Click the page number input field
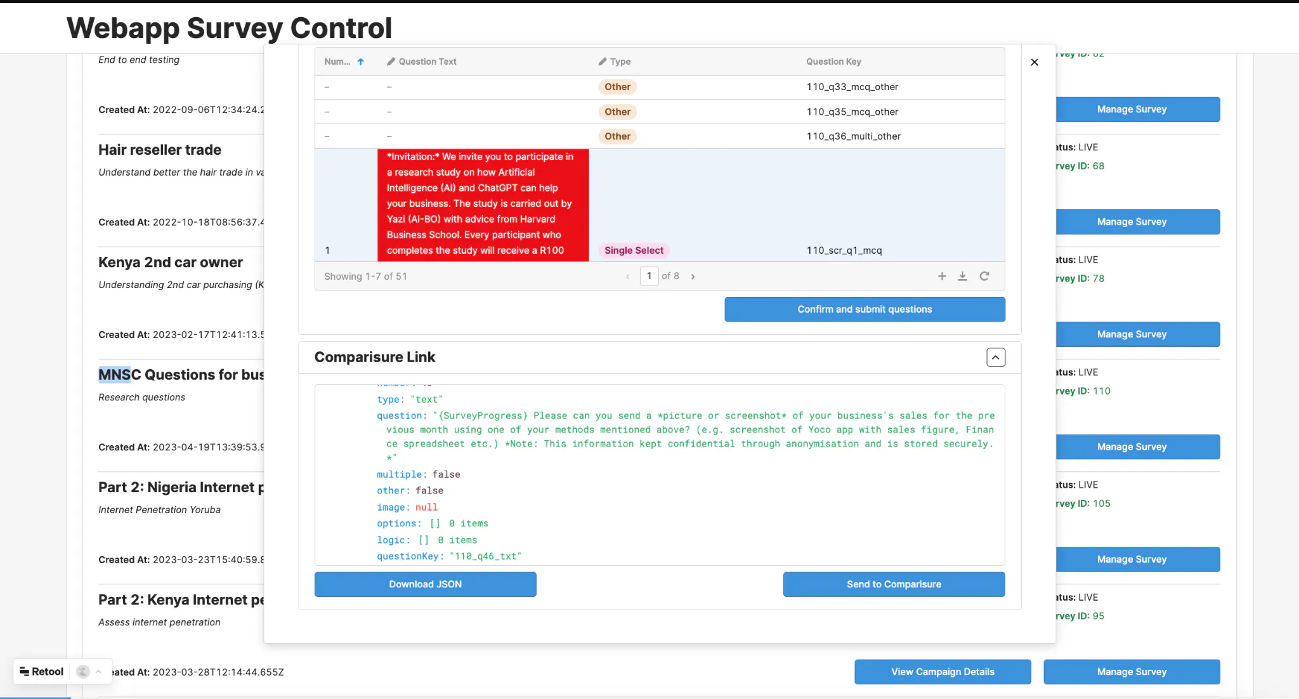The height and width of the screenshot is (699, 1299). [x=649, y=276]
